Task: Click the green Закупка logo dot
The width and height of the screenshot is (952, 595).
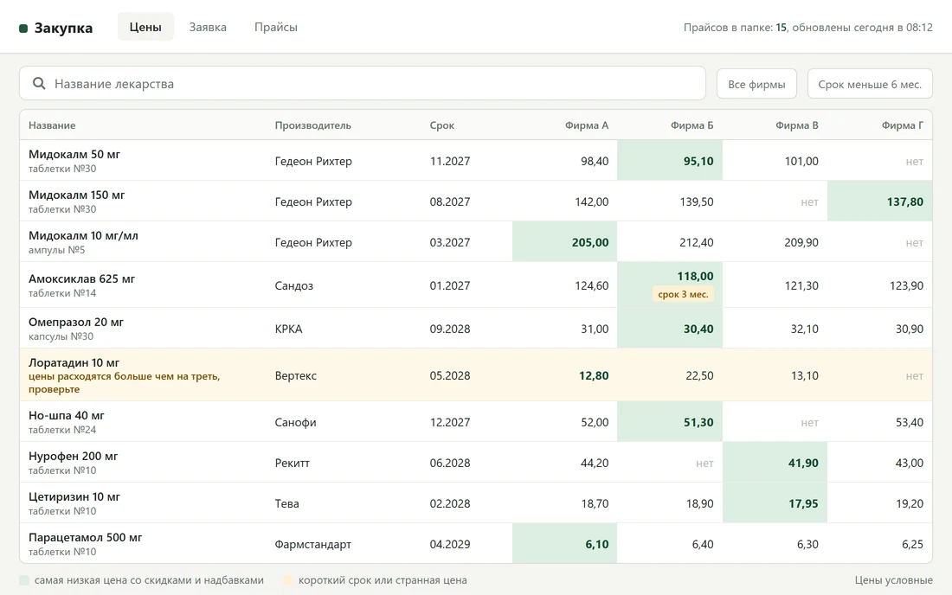Action: click(23, 29)
